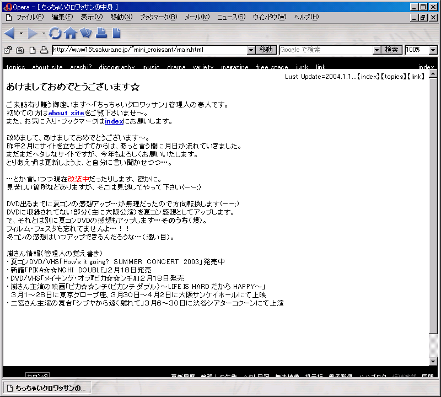Open 'music' in the black navigation bar
441x397 pixels.
pos(151,67)
